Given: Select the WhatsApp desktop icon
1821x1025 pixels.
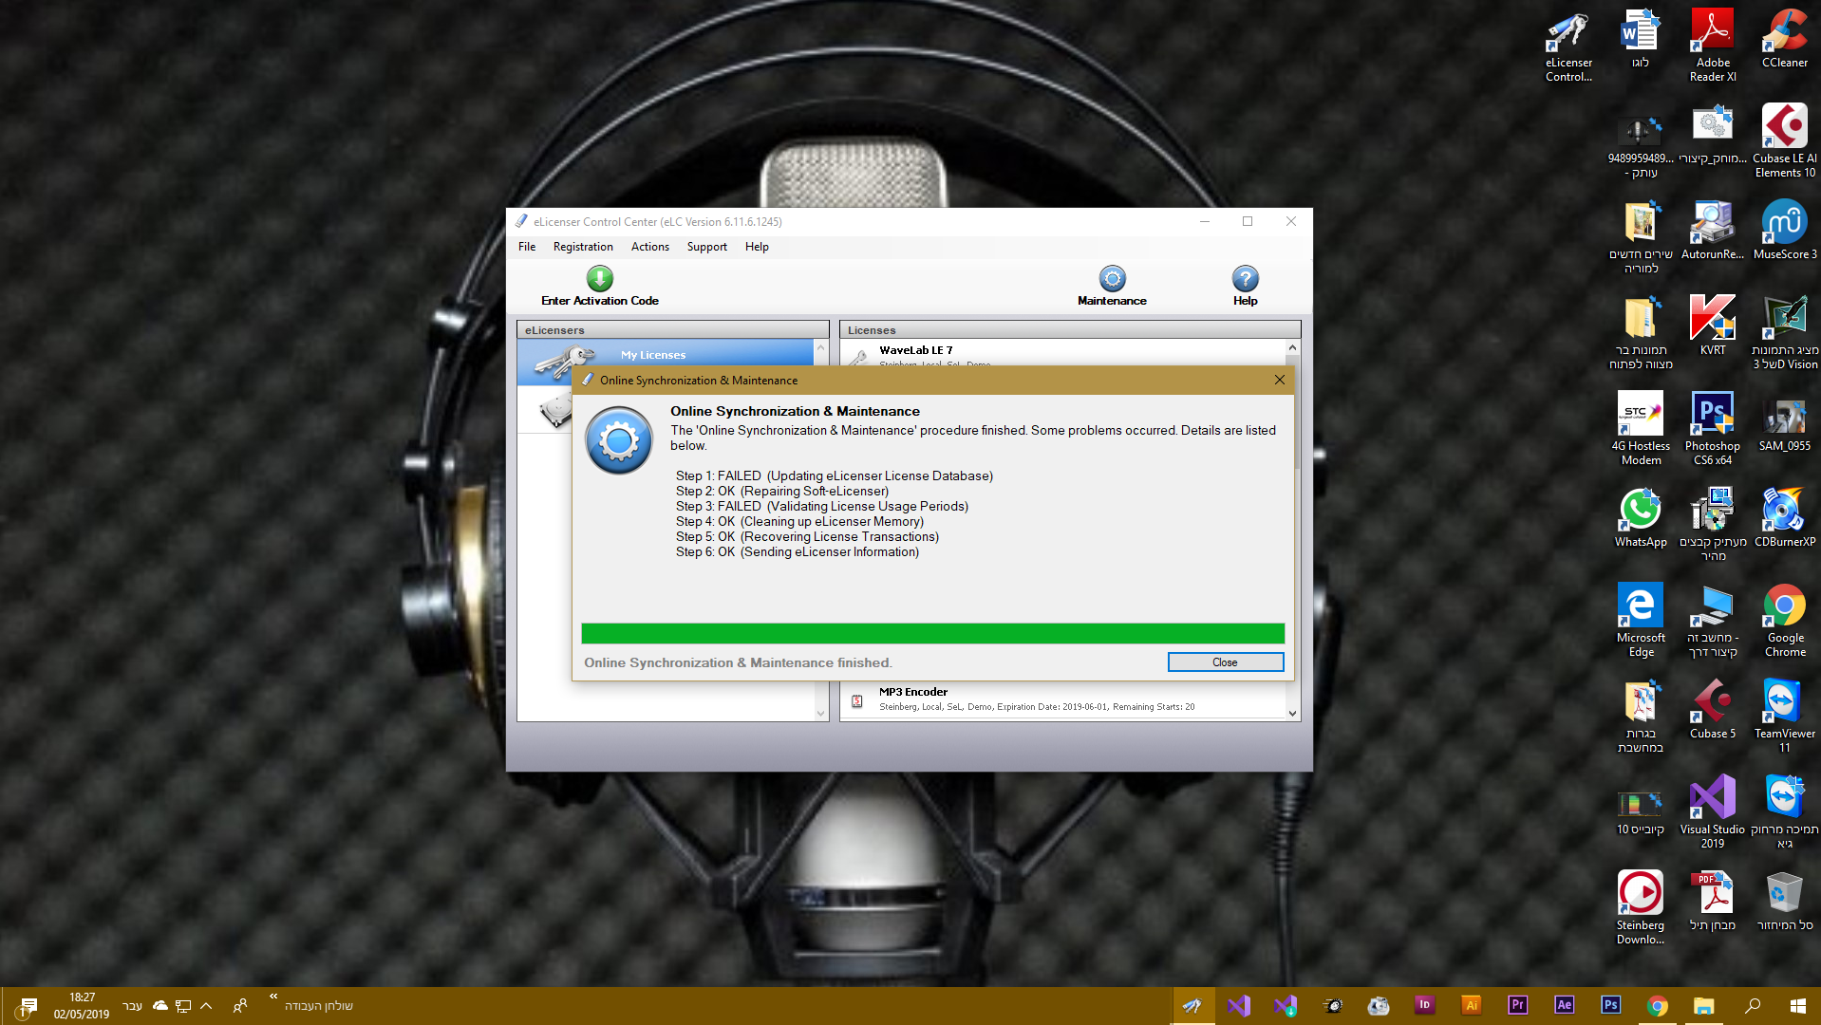Looking at the screenshot, I should 1641,518.
